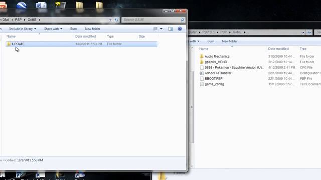
Task: Click the navigation pane scroll-down arrow in the back window
Action: coord(192,166)
